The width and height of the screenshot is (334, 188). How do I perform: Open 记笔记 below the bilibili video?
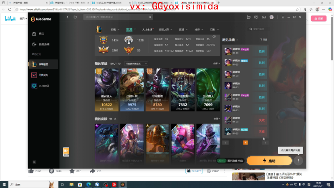(x=213, y=171)
